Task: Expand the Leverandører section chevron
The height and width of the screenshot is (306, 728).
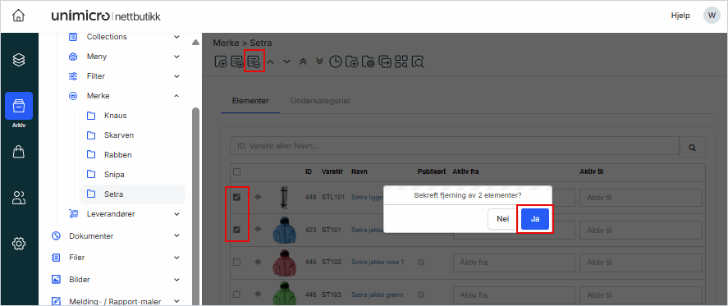Action: click(176, 214)
